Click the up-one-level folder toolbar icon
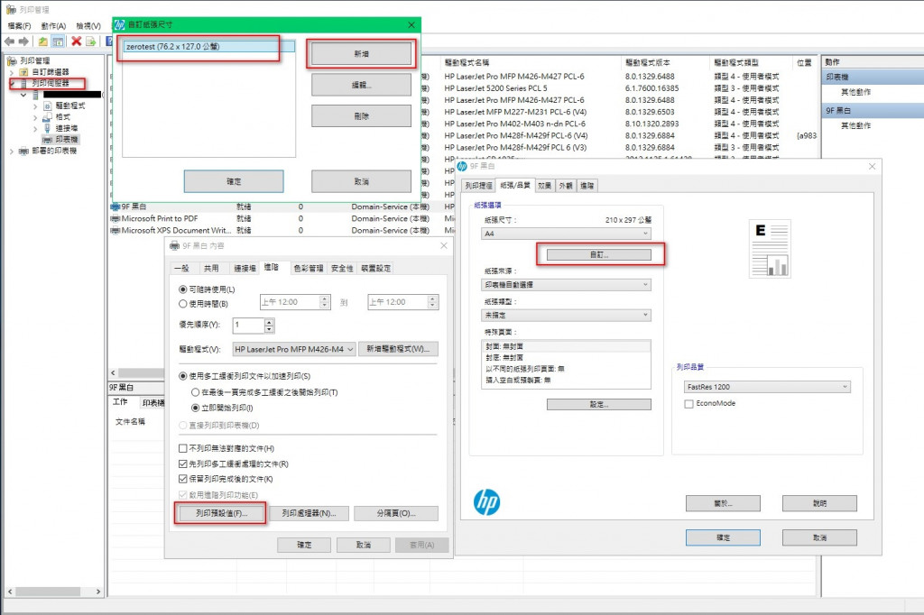Screen dimensions: 924x615 (x=43, y=41)
